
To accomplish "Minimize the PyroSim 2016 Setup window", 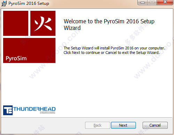I will (143, 2).
